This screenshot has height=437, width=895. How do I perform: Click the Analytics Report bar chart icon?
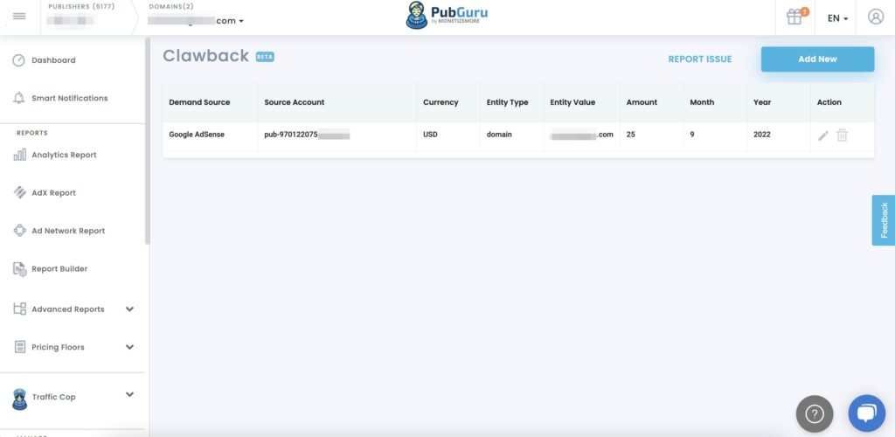pos(19,155)
